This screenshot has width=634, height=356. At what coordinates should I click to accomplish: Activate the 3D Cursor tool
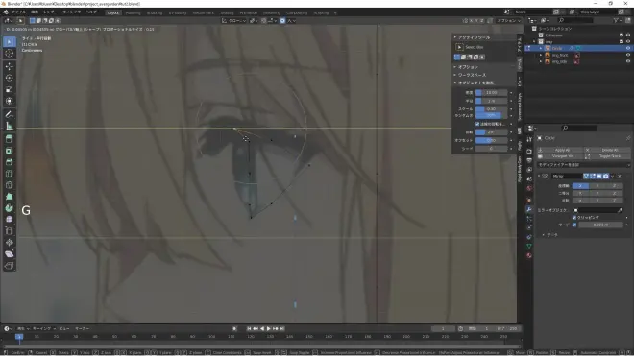pyautogui.click(x=10, y=54)
